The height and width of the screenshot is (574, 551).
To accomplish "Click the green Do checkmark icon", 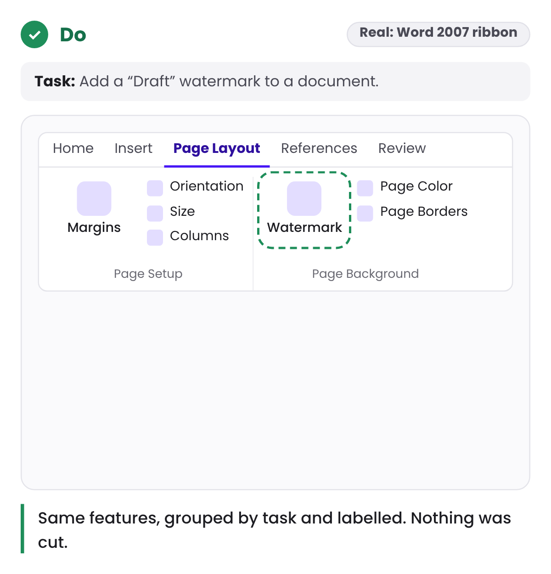I will pyautogui.click(x=34, y=34).
